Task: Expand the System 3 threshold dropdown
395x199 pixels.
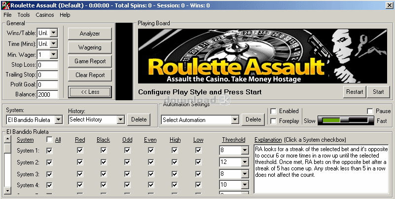Action: [x=245, y=173]
